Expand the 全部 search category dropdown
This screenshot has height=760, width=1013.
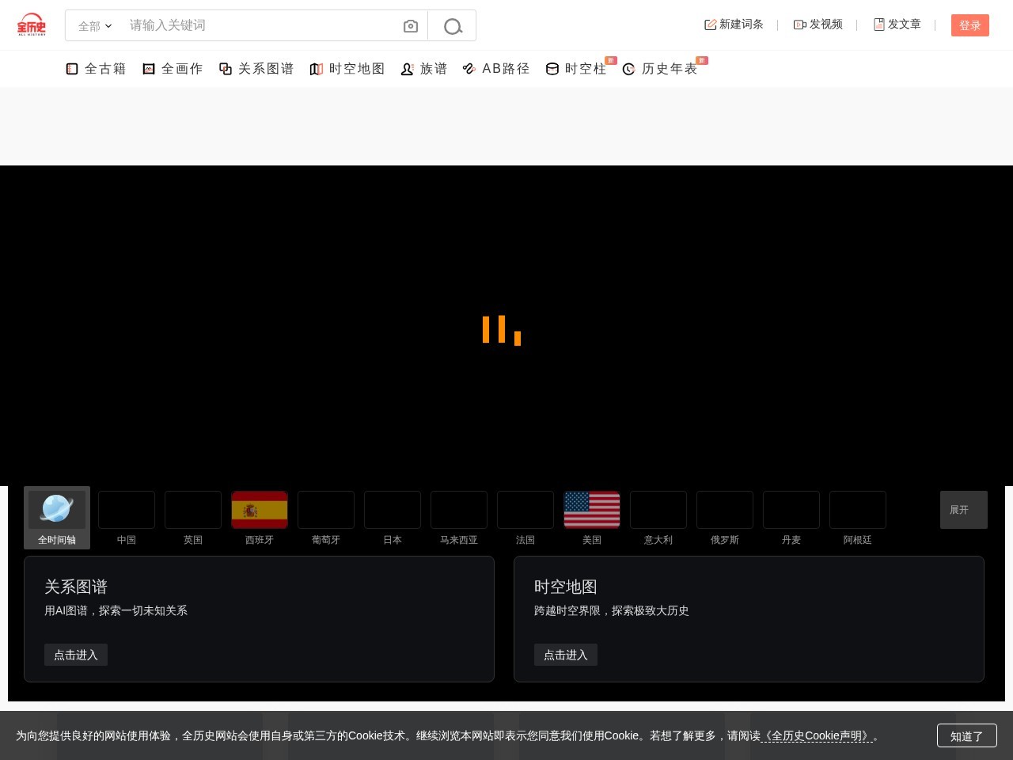(95, 26)
